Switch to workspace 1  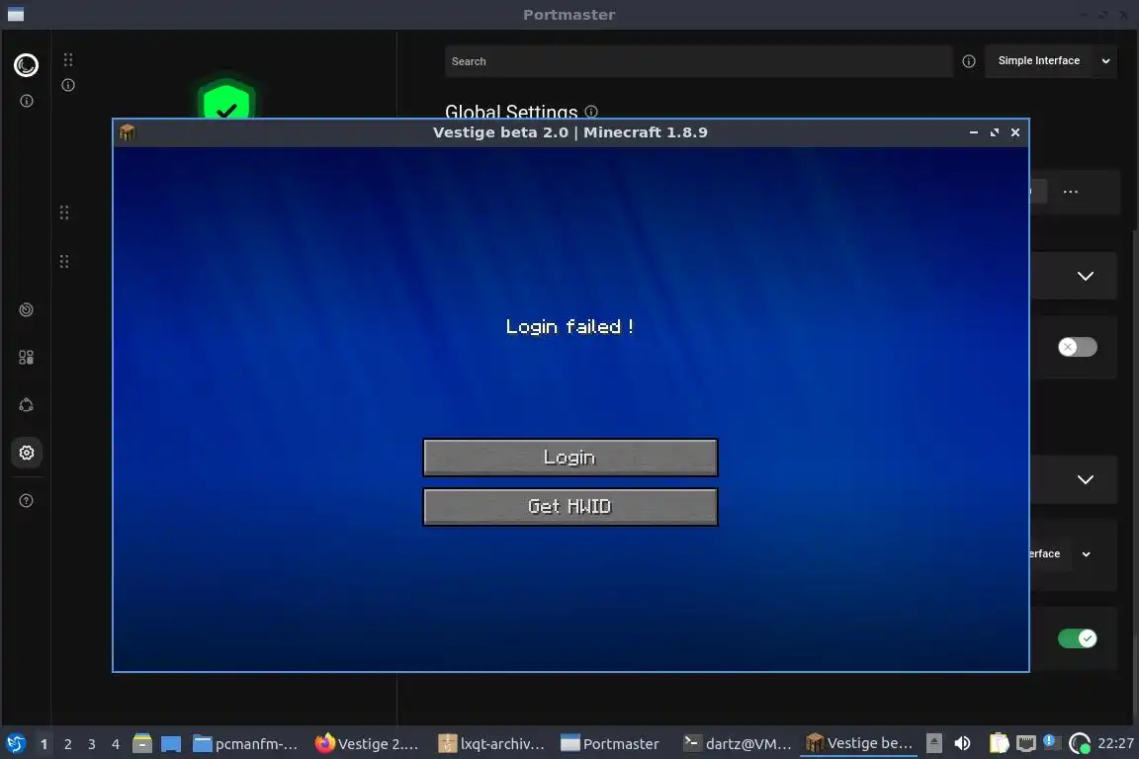pos(44,744)
